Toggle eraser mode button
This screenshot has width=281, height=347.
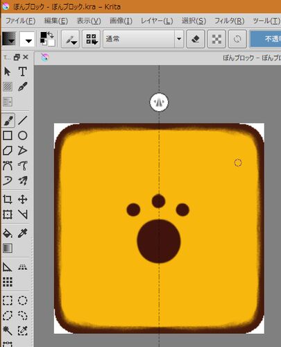point(196,39)
